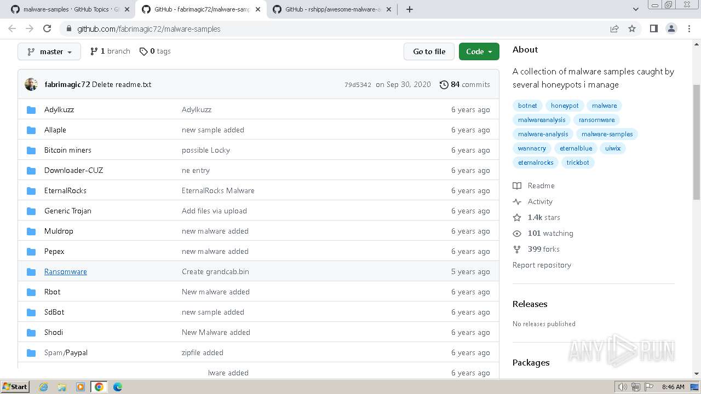701x394 pixels.
Task: Click the Windows Start button
Action: pos(15,386)
